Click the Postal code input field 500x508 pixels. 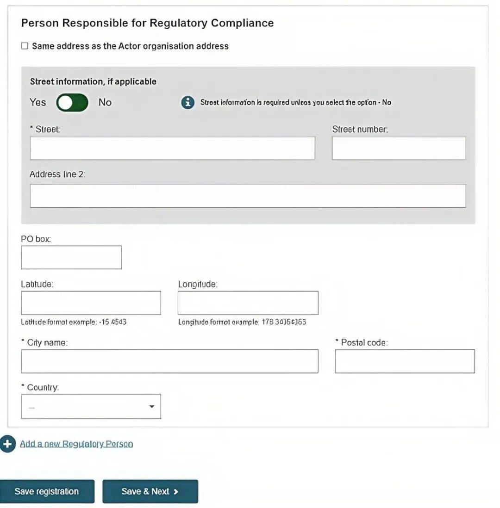405,361
